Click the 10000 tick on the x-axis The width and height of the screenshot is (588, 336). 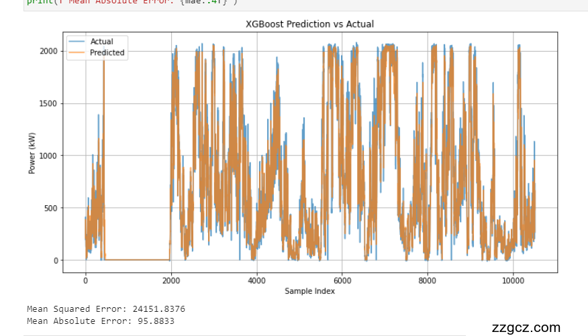coord(513,280)
